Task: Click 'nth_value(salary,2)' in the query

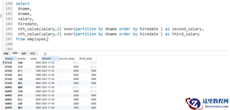Action: pyautogui.click(x=40, y=29)
